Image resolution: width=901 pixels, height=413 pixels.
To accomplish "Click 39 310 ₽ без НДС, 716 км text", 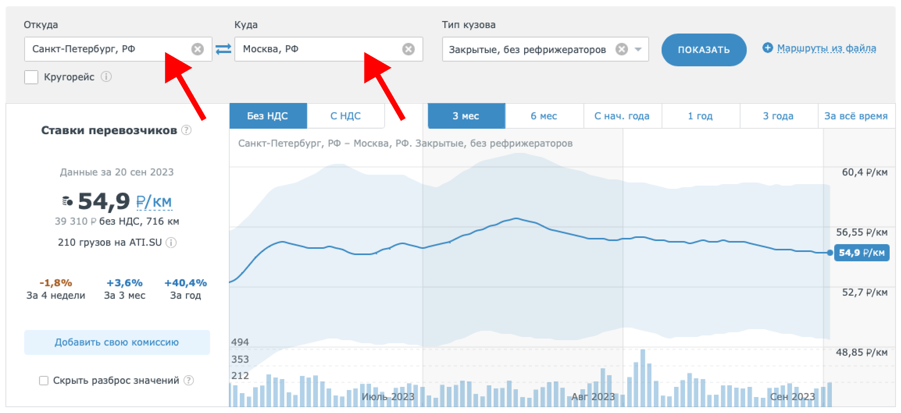I will (117, 222).
